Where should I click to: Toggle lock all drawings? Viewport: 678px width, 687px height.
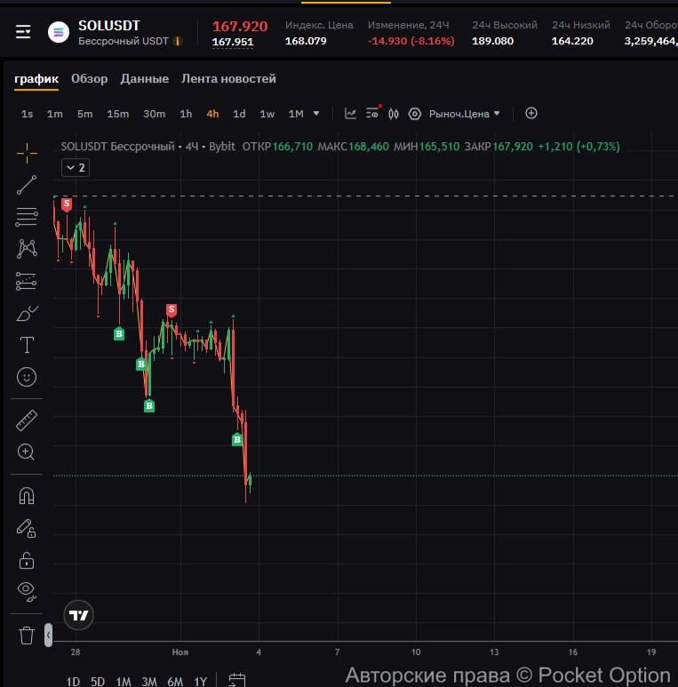point(27,560)
